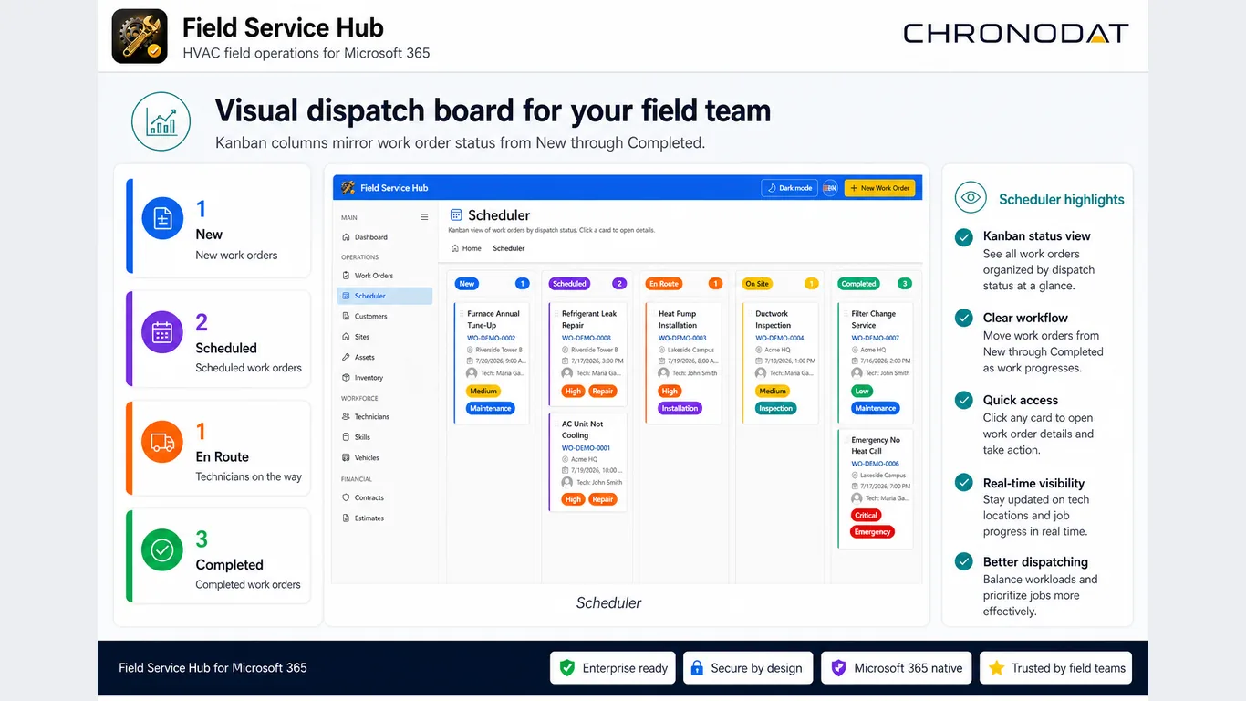Toggle Dark mode in the app header
Viewport: 1246px width, 701px height.
(788, 188)
